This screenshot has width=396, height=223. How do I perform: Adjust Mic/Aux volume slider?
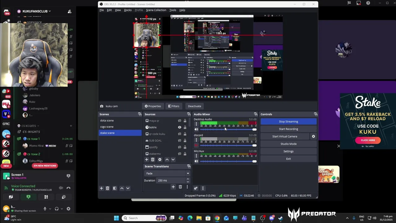pos(228,161)
